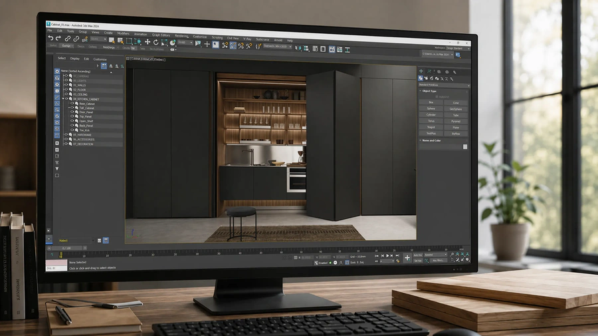Click the object name field in Name and Color
This screenshot has width=598, height=336.
pos(441,146)
